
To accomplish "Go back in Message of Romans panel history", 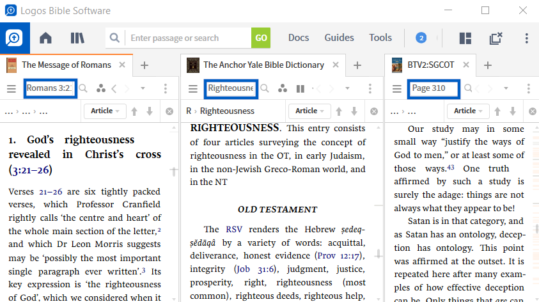I will pos(114,89).
